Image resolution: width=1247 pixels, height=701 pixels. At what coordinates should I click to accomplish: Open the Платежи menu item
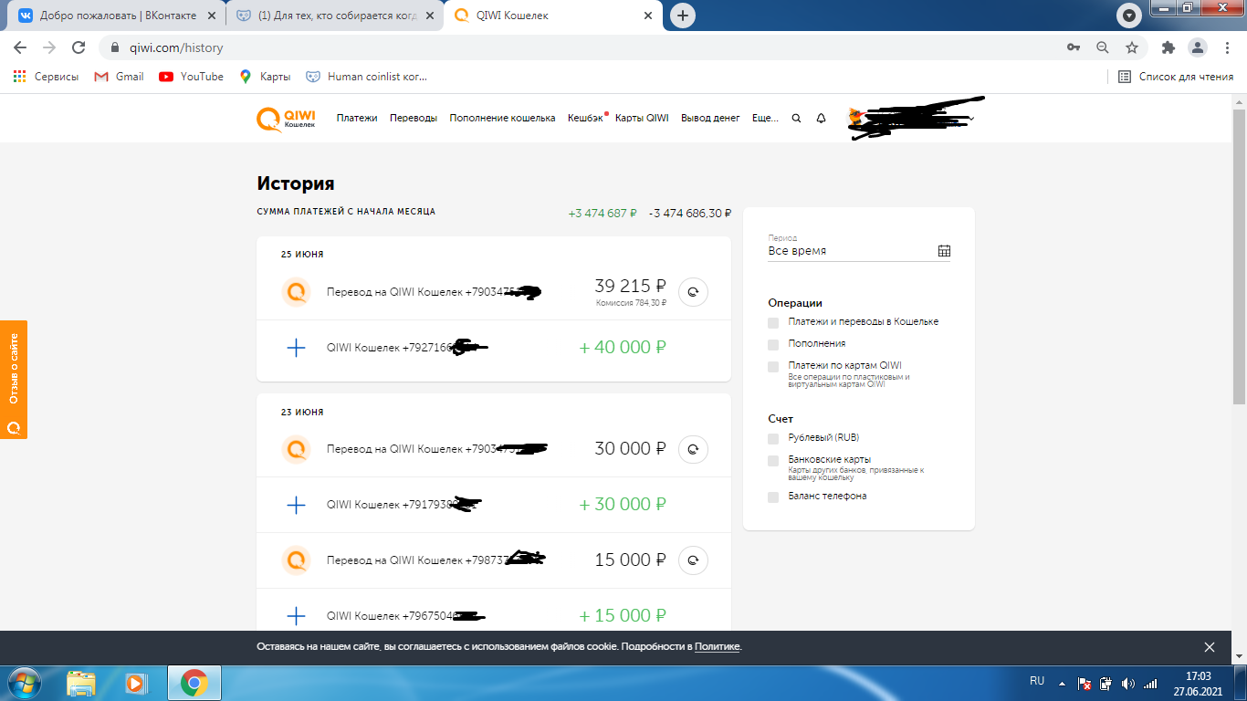(357, 119)
